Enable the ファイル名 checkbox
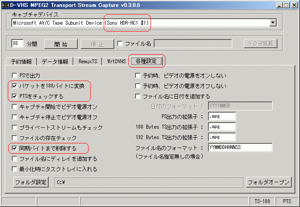 [120, 43]
